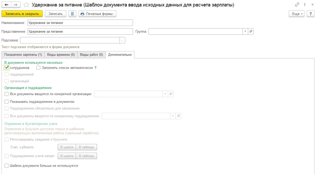
Task: Click the back navigation arrow
Action: point(6,5)
